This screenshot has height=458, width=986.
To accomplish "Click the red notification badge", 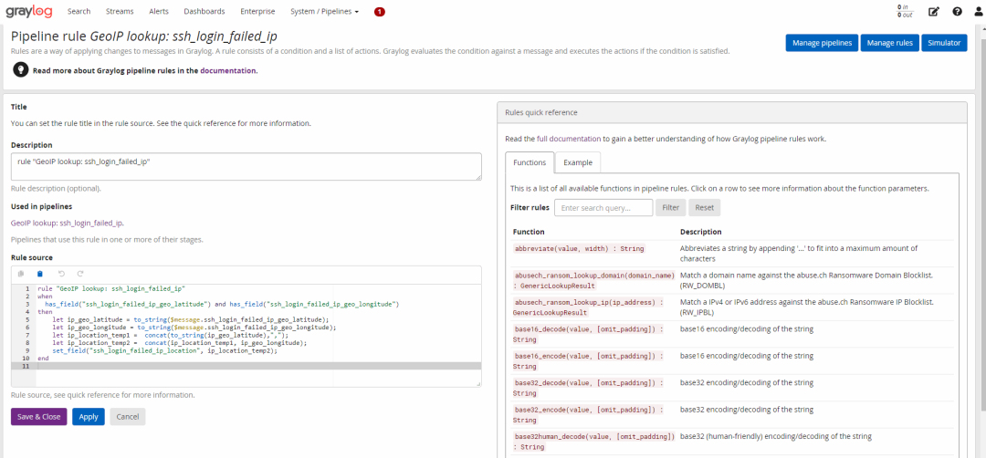I will tap(379, 12).
